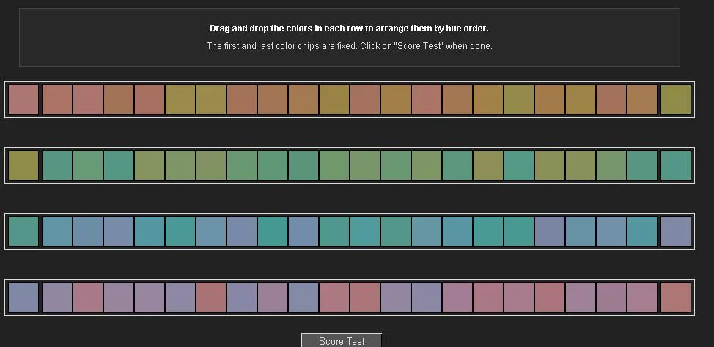The height and width of the screenshot is (347, 714).
Task: Select the fixed salmon last chip in bottom row
Action: click(x=676, y=297)
